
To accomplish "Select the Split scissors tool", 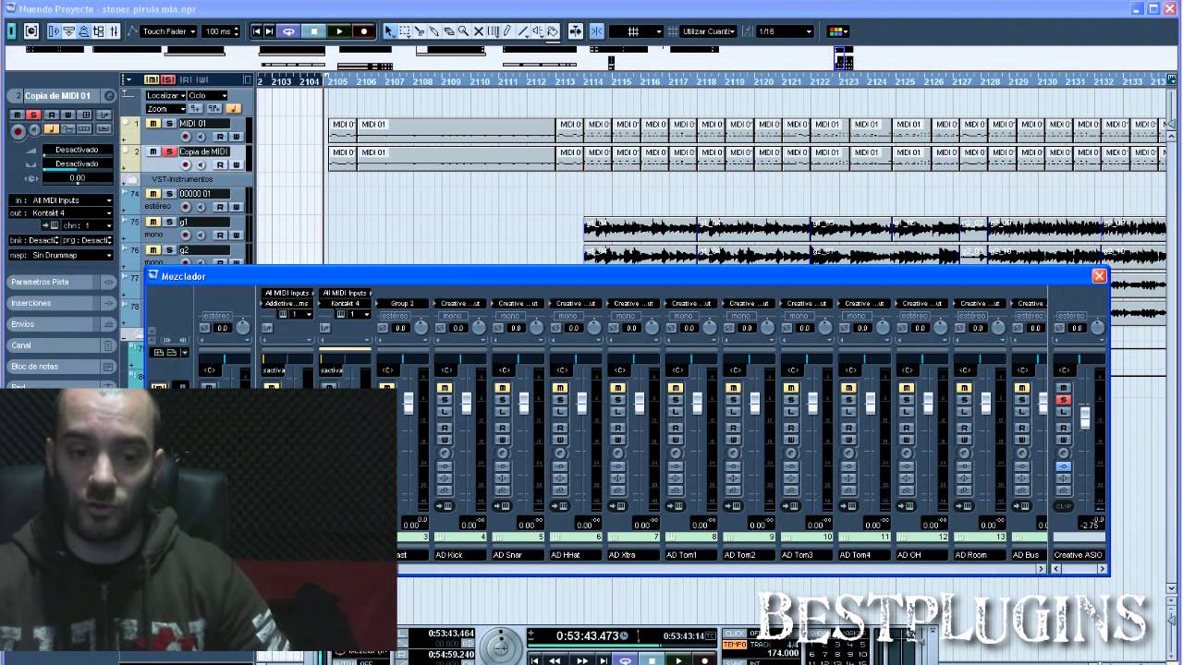I will pyautogui.click(x=419, y=31).
